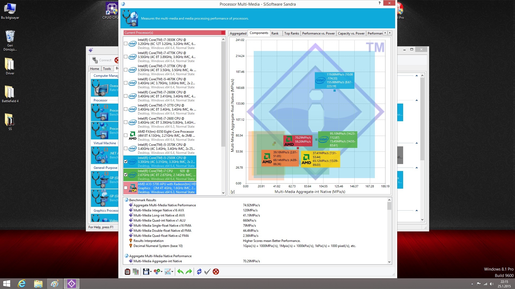Check the AMD A10-5700 APU checkbox
Screen dimensions: 515x289
pyautogui.click(x=126, y=188)
